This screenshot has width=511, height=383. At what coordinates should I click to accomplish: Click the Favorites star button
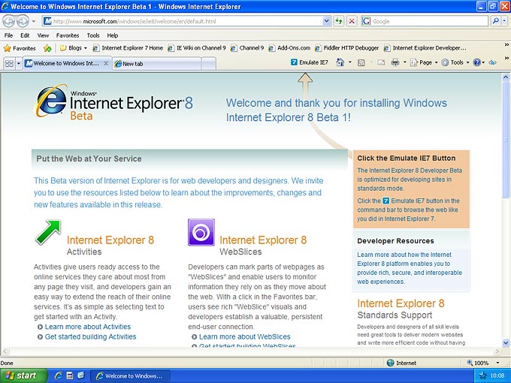click(20, 48)
